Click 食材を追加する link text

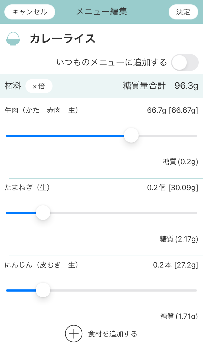tap(113, 334)
